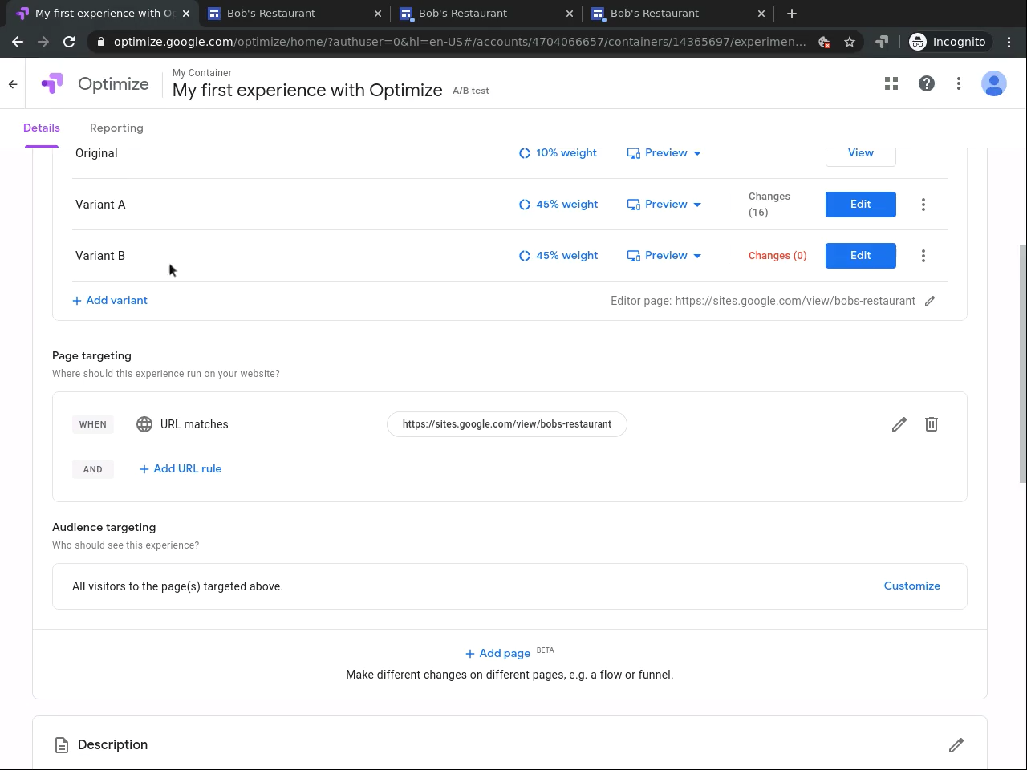The image size is (1027, 770).
Task: Open Variant B Changes (0)
Action: 777,256
